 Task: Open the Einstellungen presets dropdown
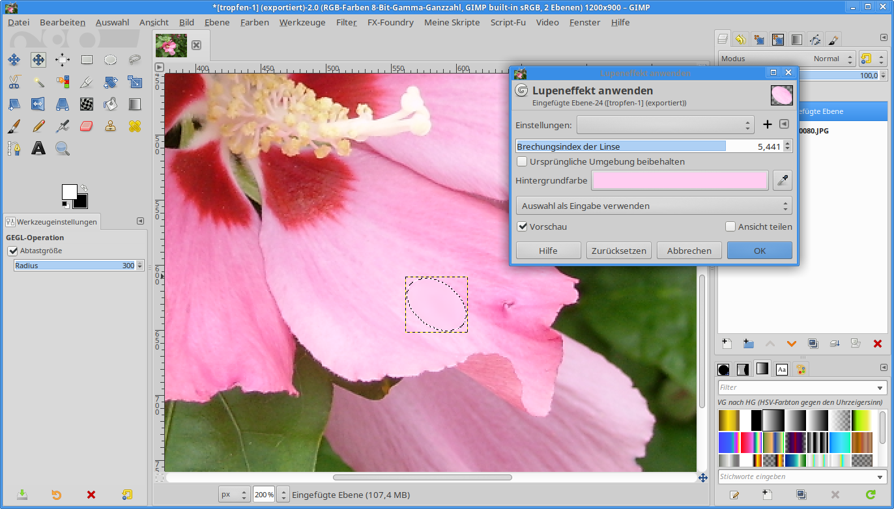(x=665, y=124)
